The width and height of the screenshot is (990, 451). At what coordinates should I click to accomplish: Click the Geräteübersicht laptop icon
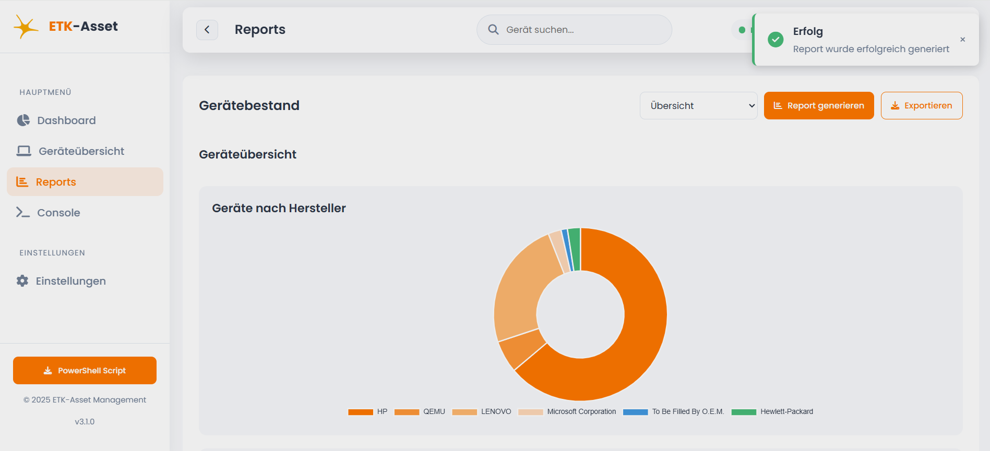point(24,151)
